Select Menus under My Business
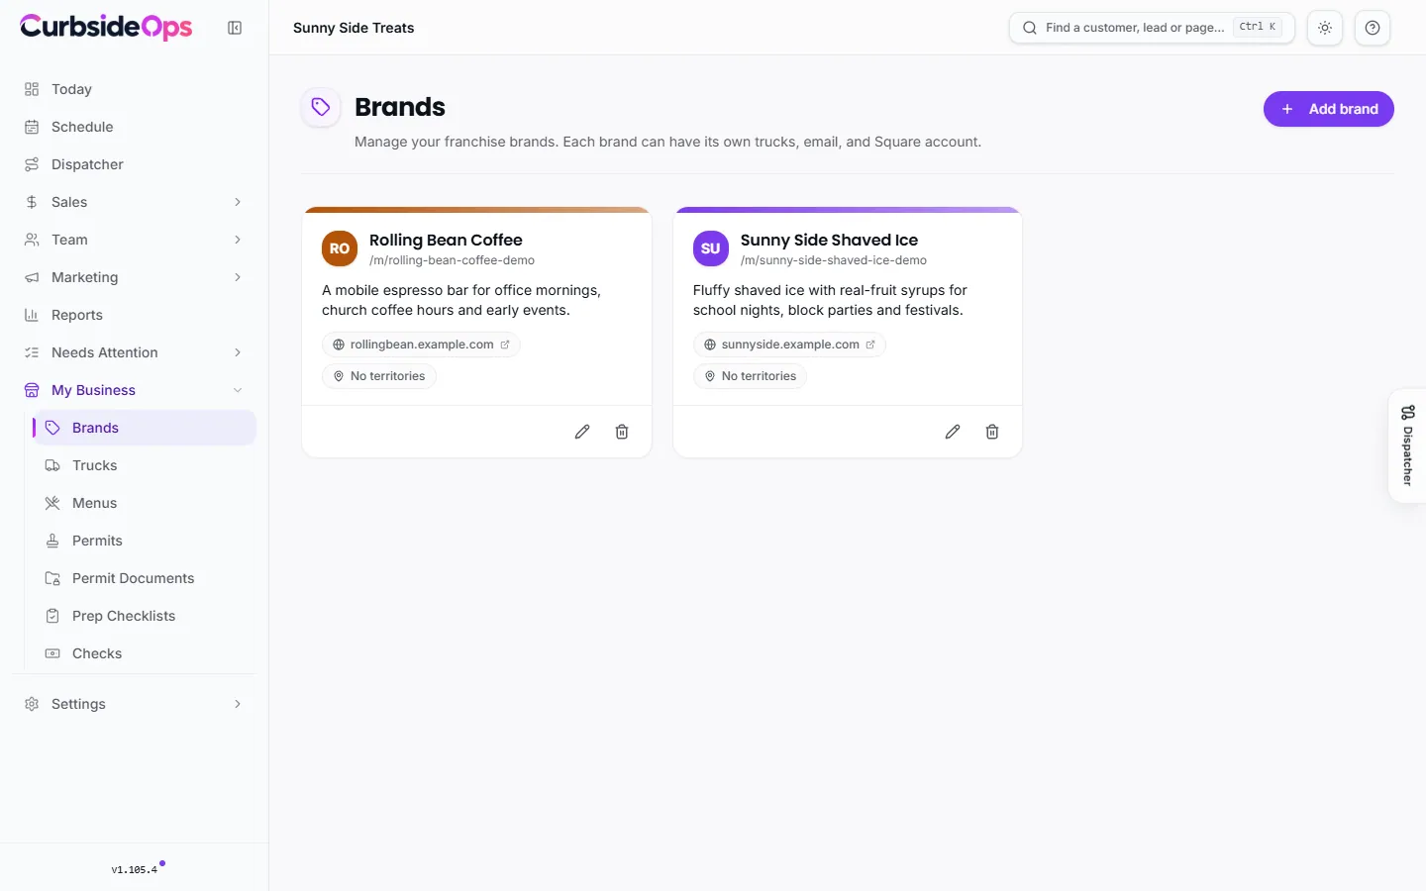The image size is (1426, 891). tap(145, 503)
